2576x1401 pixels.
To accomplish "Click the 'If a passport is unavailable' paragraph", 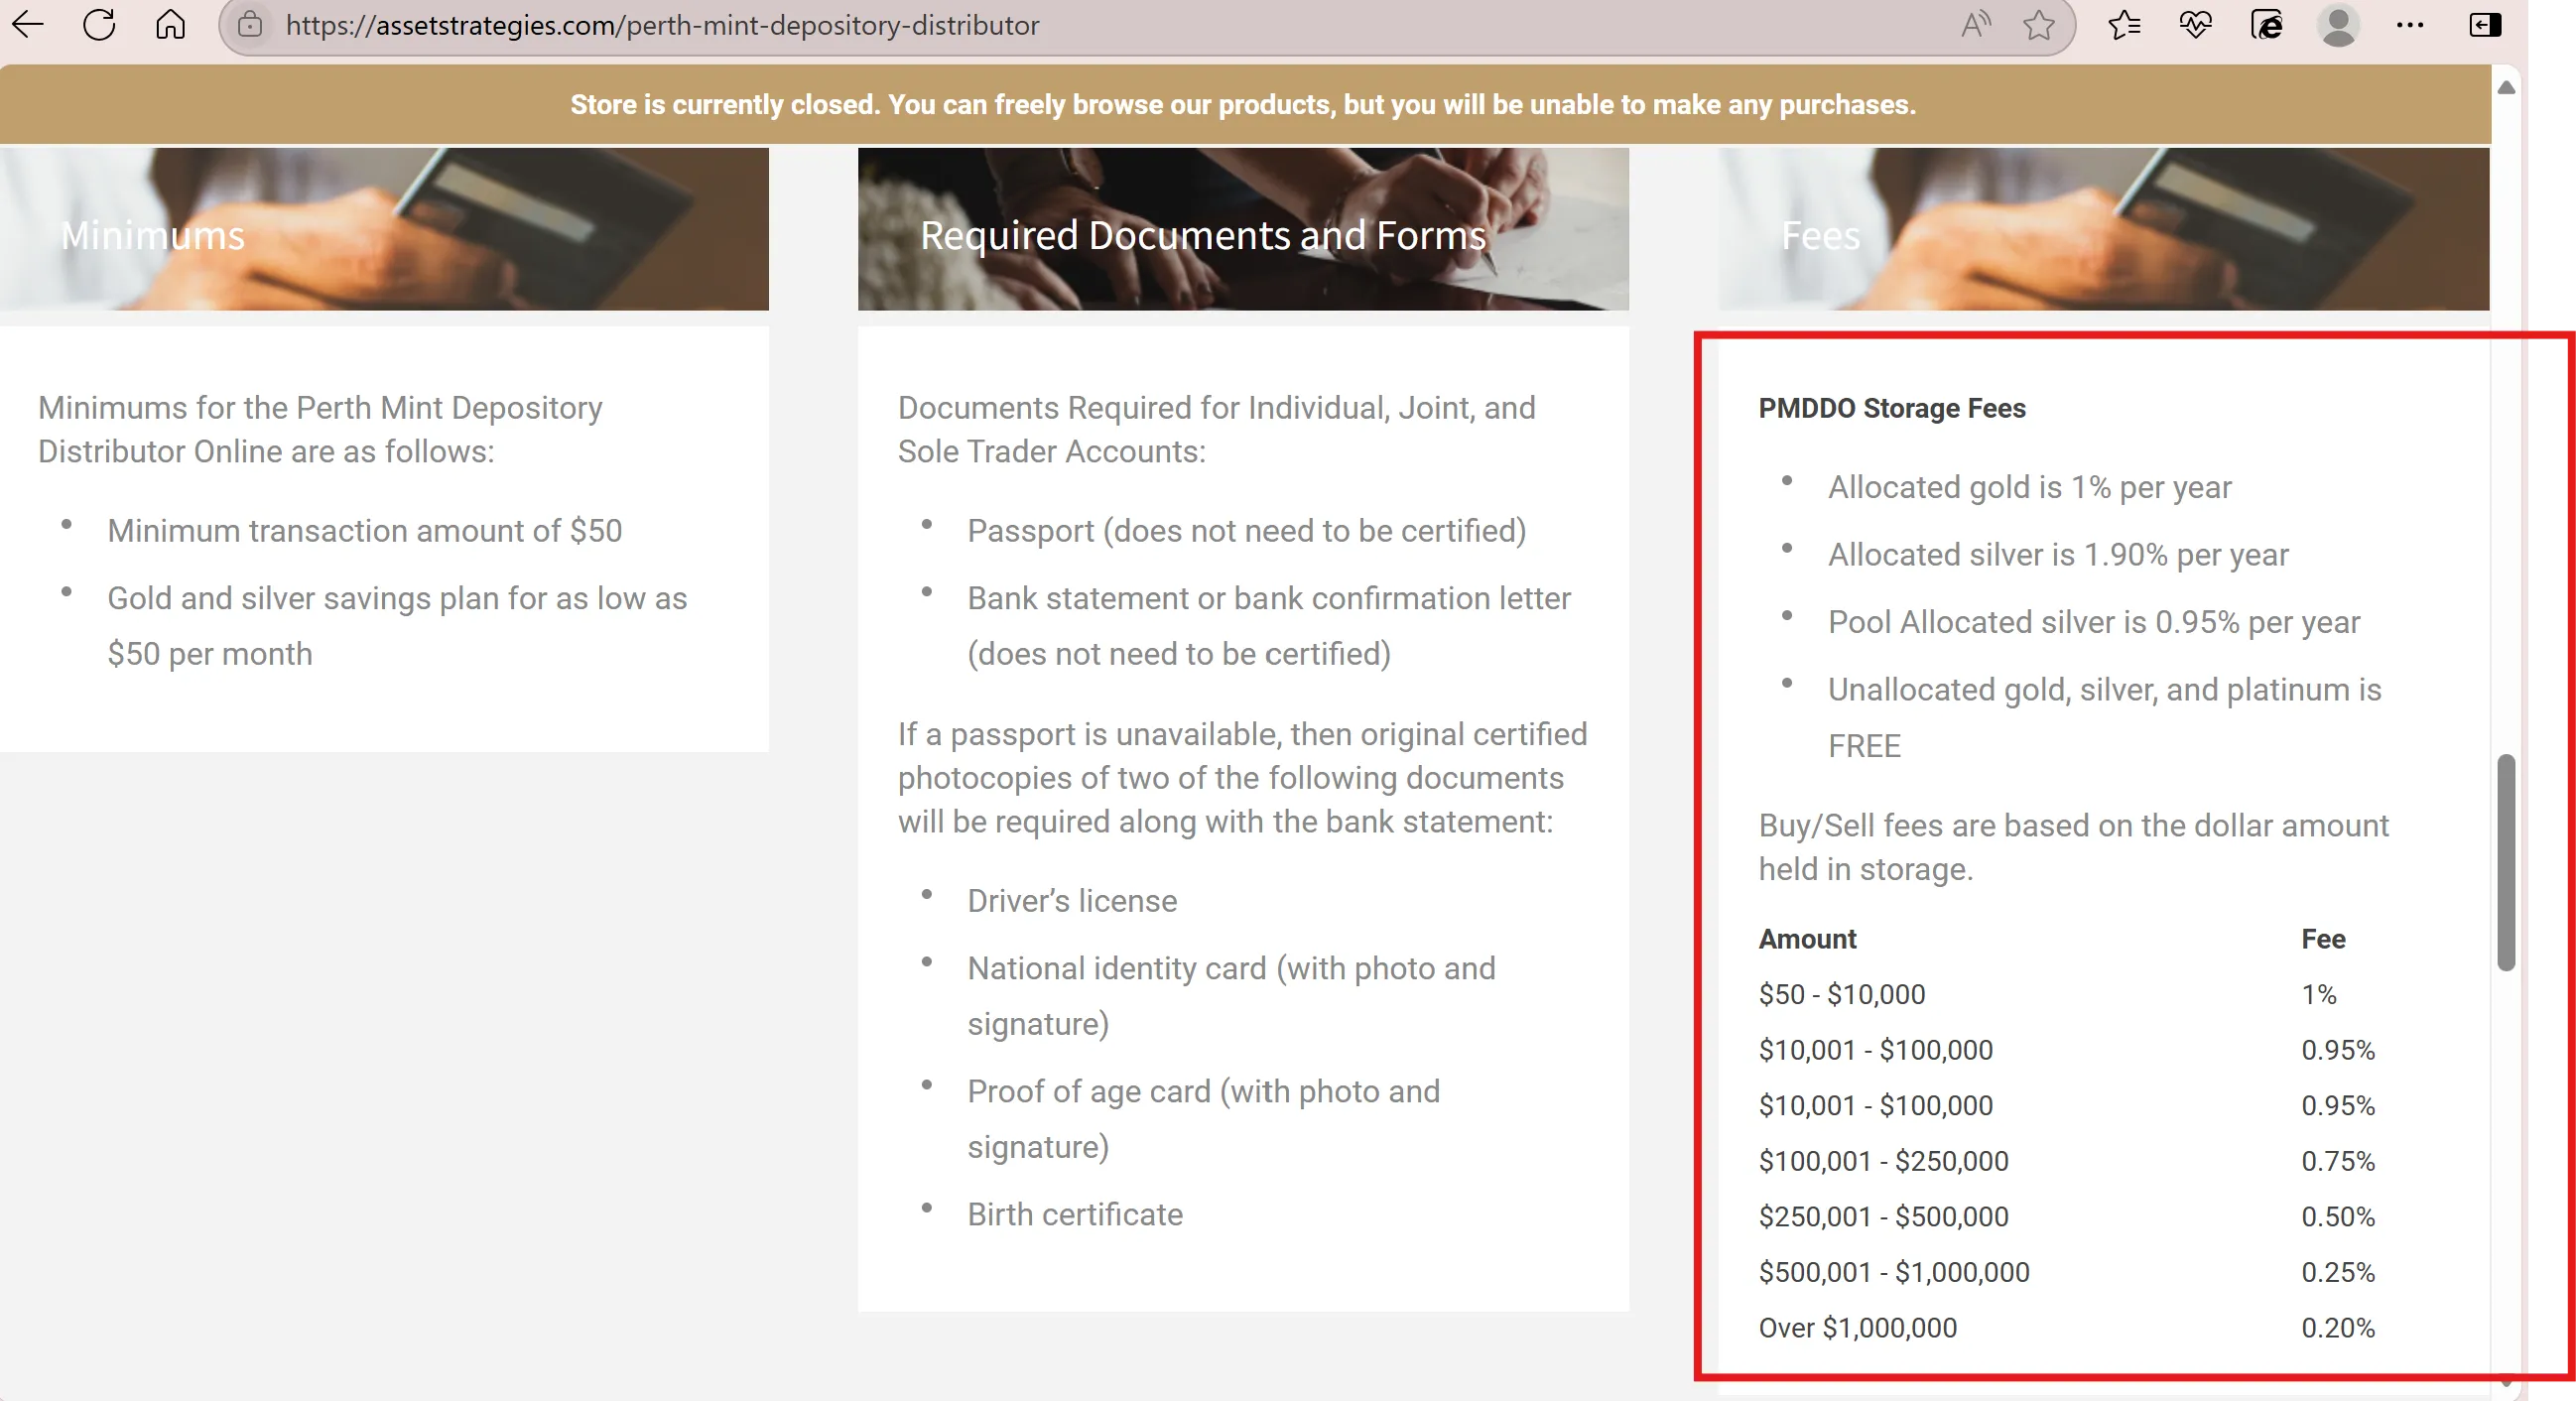I will click(x=1242, y=778).
